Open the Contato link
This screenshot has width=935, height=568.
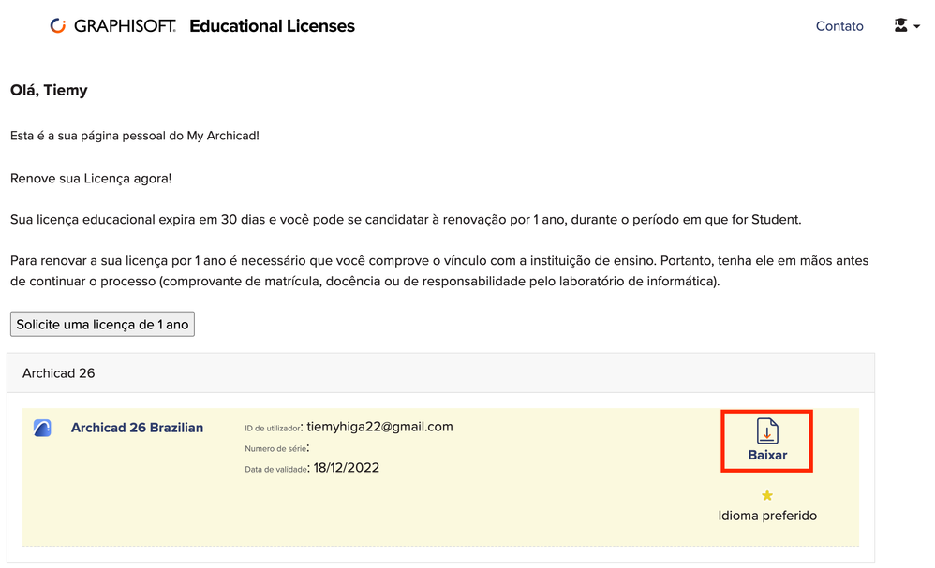click(x=839, y=26)
